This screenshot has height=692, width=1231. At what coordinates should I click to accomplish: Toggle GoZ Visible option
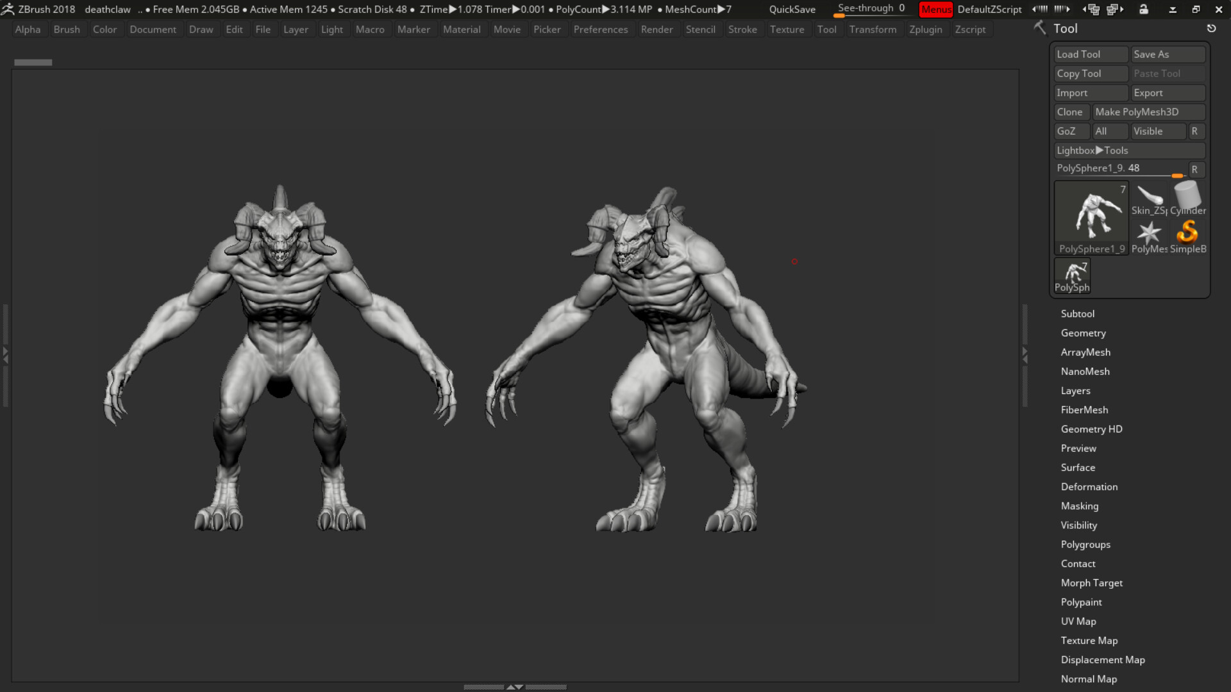[1158, 131]
